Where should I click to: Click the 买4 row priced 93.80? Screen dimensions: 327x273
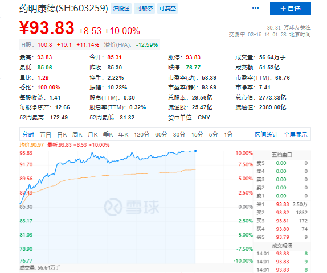pyautogui.click(x=282, y=229)
